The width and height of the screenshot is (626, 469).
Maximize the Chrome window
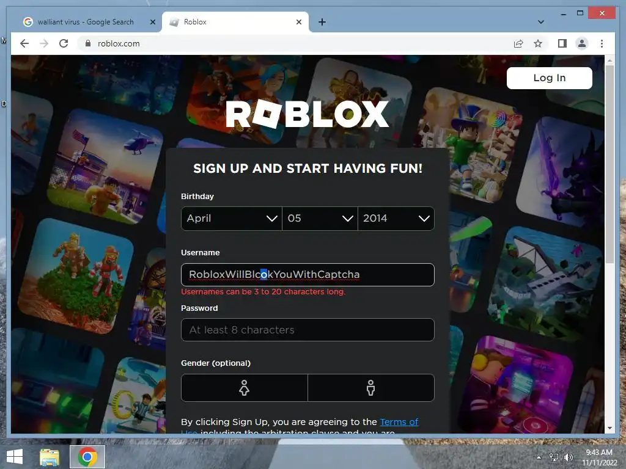click(580, 13)
